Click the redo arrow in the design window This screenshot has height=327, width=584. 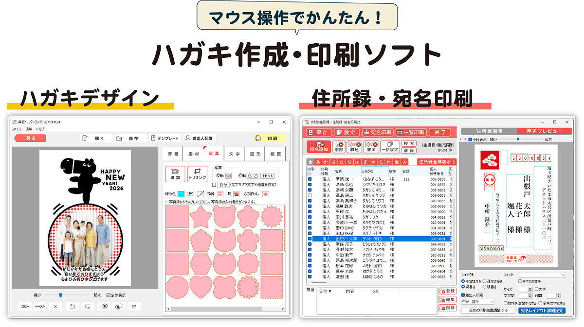[x=88, y=306]
